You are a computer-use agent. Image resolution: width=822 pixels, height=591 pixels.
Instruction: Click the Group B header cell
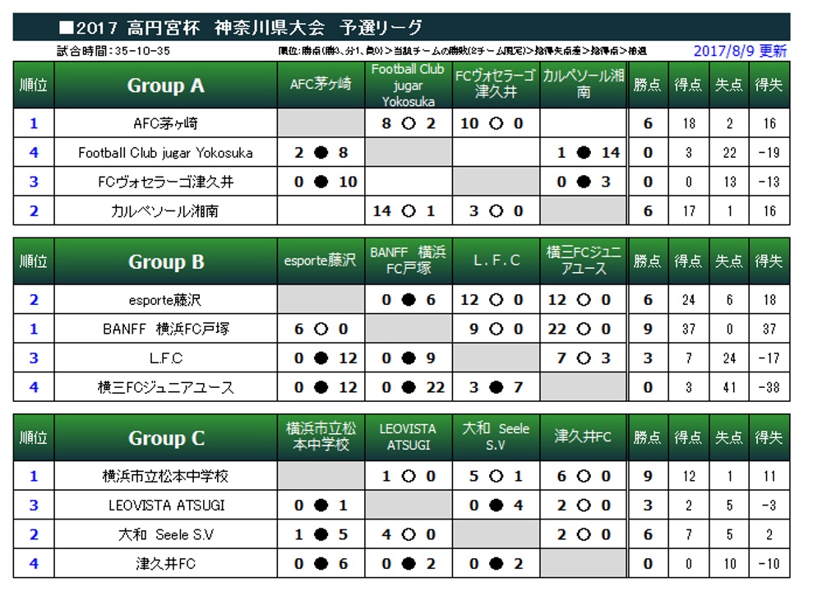click(x=166, y=261)
